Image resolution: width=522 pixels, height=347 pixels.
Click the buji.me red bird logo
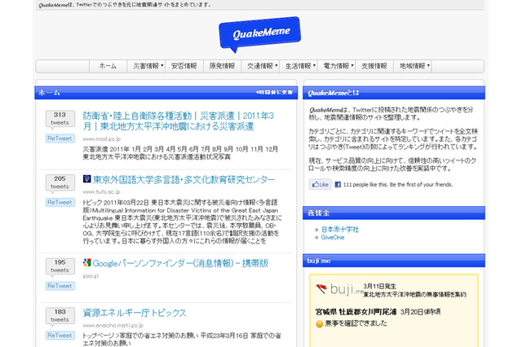322,290
